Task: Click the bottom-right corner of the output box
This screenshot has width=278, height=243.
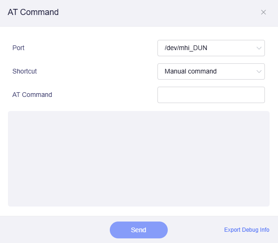Action: [x=268, y=205]
